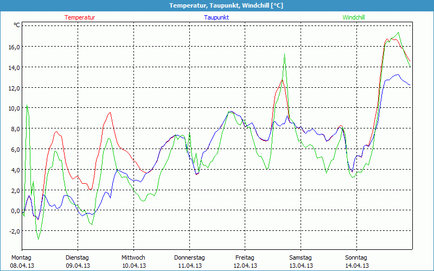Click the '08.04.13' date label

click(22, 266)
